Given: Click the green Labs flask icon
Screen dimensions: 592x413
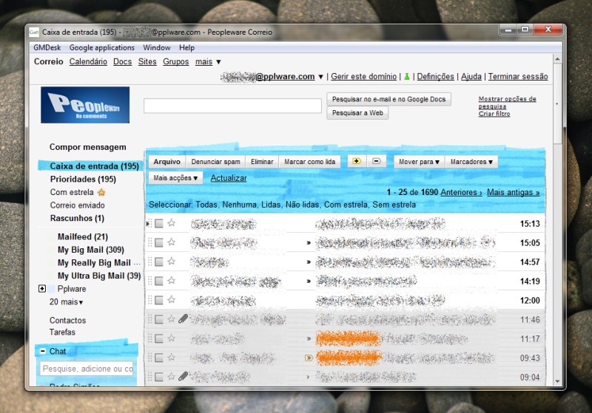Looking at the screenshot, I should tap(406, 77).
